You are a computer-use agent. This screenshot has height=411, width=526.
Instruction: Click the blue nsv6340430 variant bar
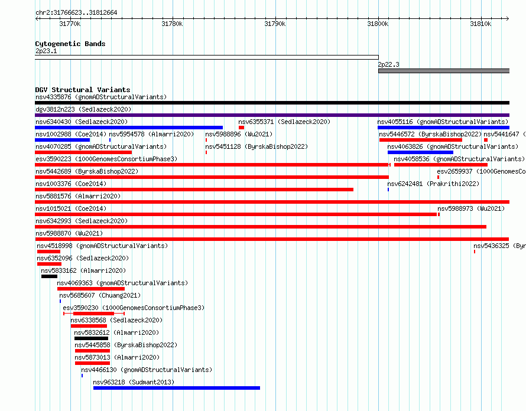coord(129,128)
